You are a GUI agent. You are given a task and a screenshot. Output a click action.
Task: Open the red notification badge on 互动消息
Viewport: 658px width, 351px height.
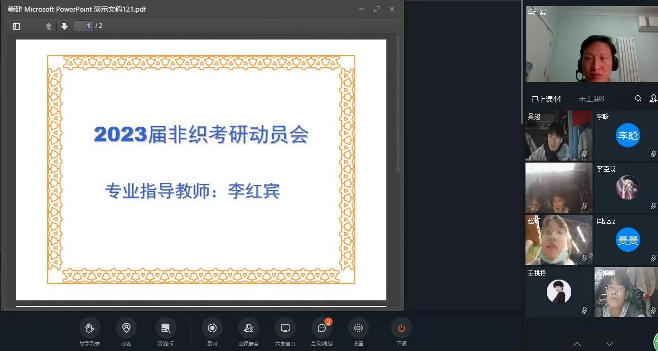[328, 322]
